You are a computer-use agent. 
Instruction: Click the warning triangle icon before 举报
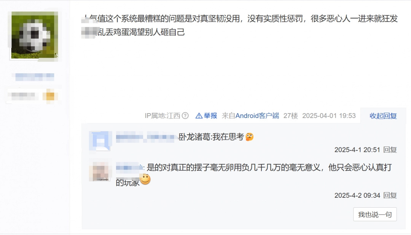[x=199, y=115]
